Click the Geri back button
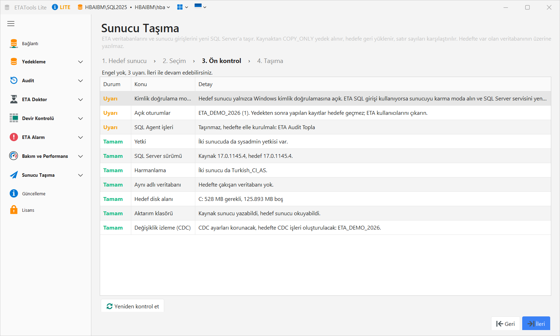The height and width of the screenshot is (336, 560). click(505, 324)
